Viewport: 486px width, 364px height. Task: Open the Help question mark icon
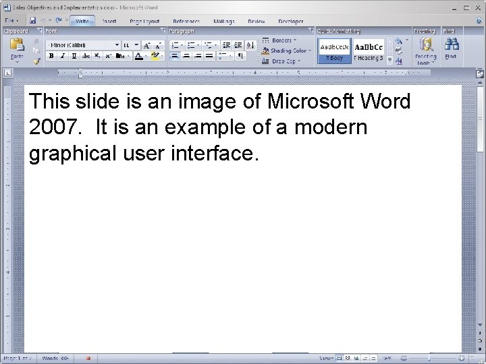click(x=479, y=21)
